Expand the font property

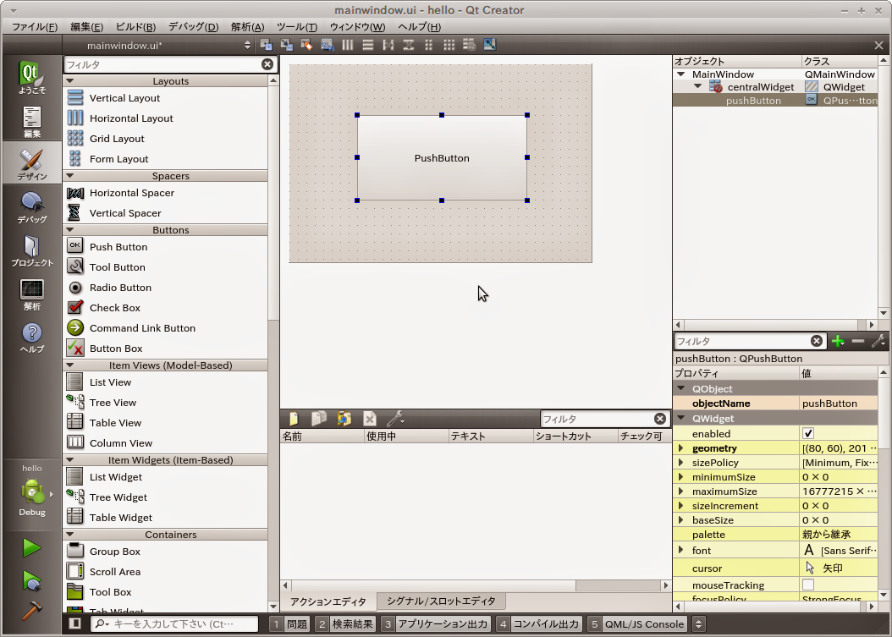point(681,550)
